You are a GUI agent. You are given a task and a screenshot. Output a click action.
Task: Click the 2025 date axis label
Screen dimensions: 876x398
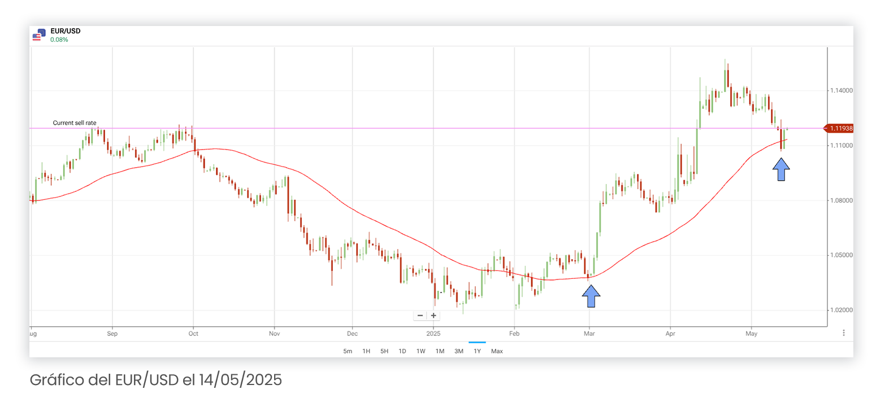pyautogui.click(x=433, y=333)
